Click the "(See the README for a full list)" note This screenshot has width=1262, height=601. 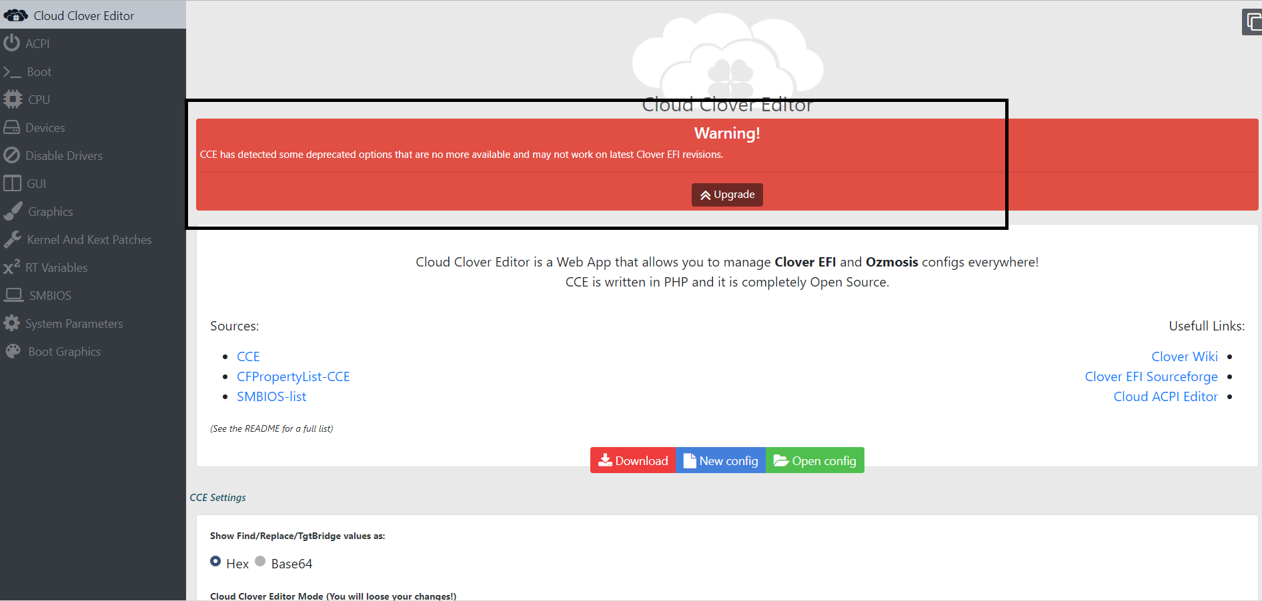(271, 428)
